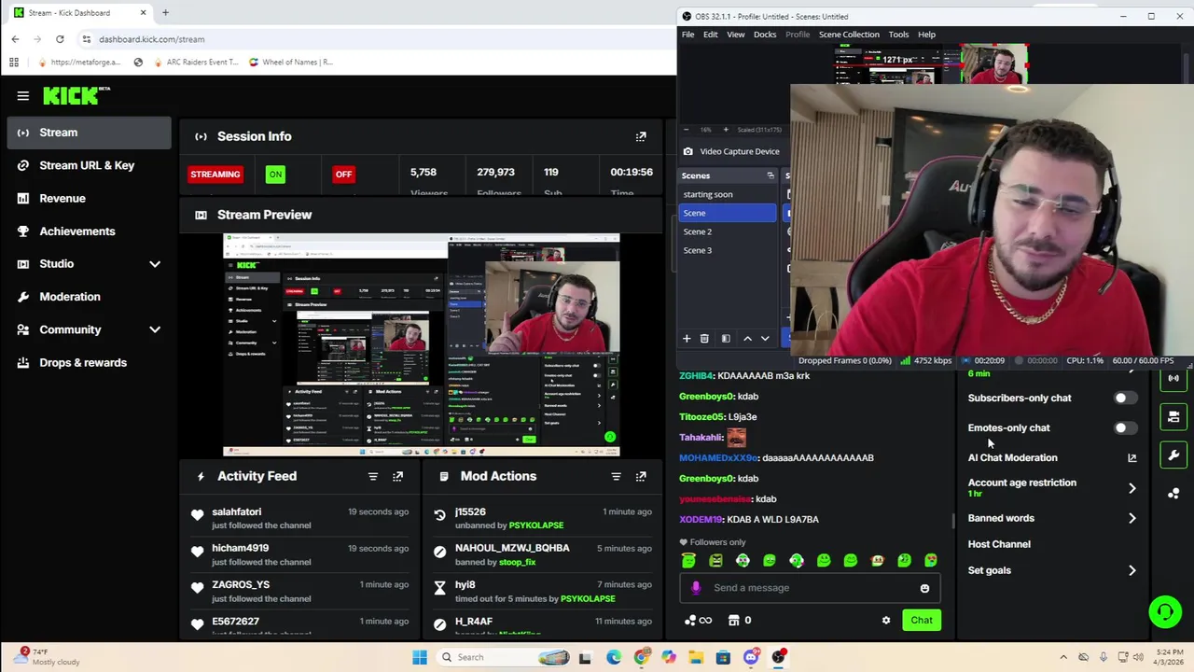
Task: Open the green support headset bubble
Action: [1165, 612]
